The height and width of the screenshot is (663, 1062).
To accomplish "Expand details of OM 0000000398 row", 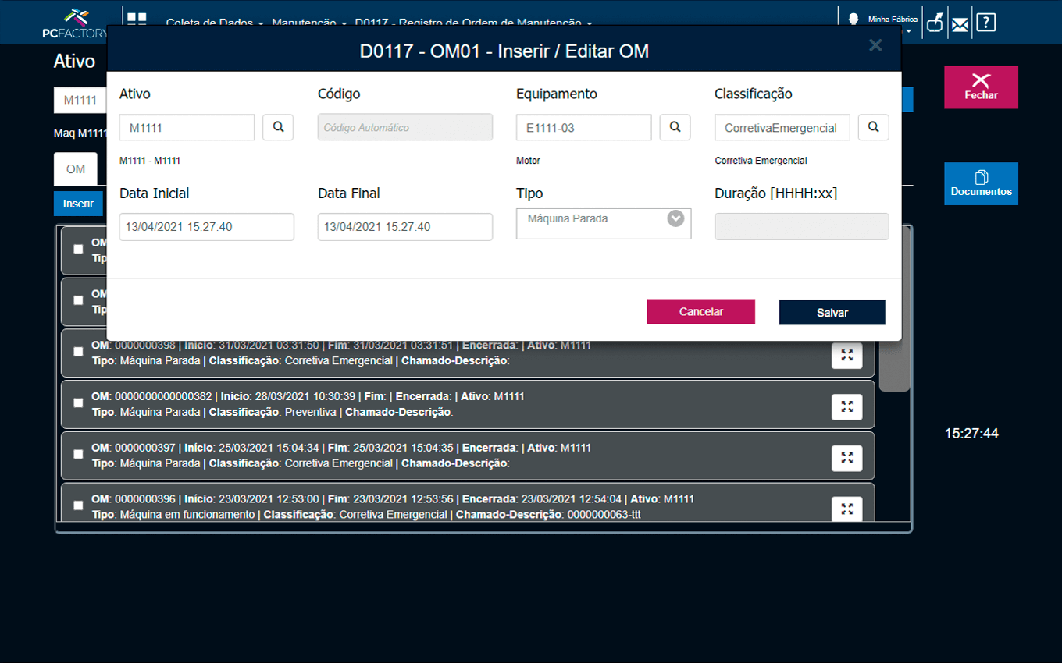I will click(846, 356).
